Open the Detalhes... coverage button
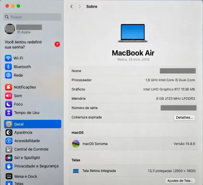This screenshot has width=203, height=185. tap(184, 118)
